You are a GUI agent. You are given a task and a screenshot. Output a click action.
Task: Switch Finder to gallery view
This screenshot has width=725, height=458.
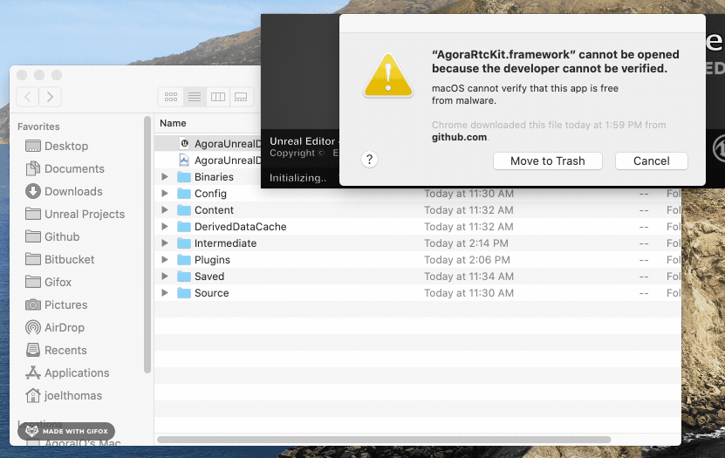[241, 97]
